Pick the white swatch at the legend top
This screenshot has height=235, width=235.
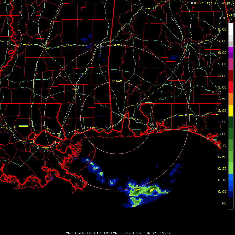pos(231,29)
